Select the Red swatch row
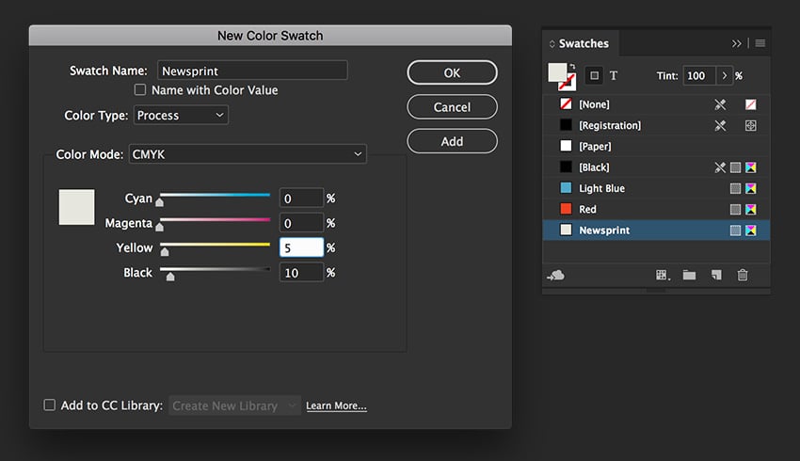This screenshot has width=800, height=461. click(656, 209)
